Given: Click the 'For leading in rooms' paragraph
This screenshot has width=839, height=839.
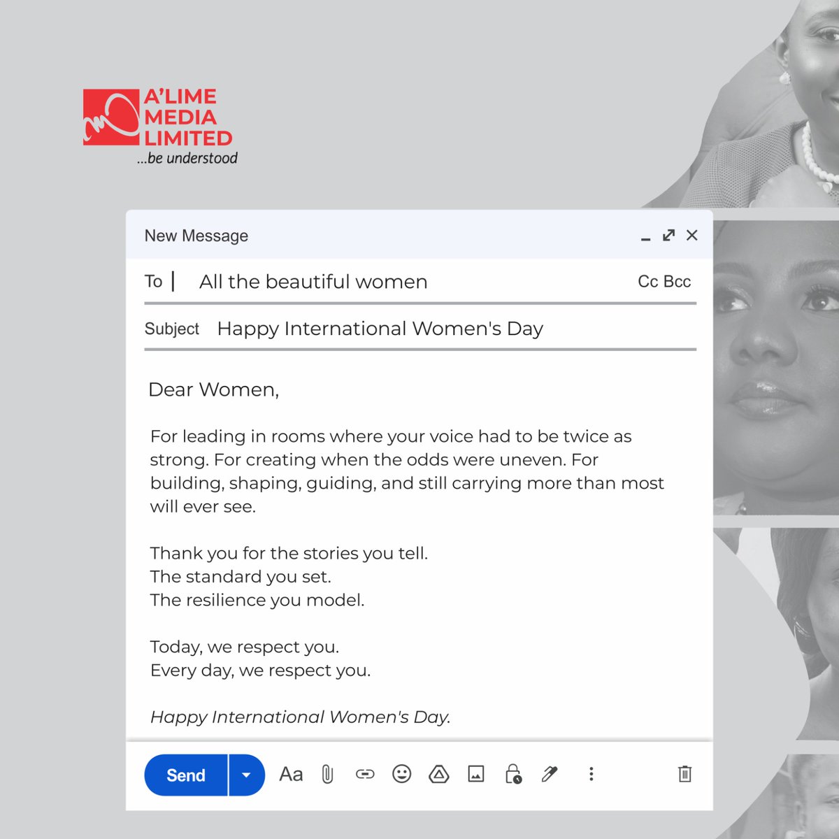Looking at the screenshot, I should 407,471.
